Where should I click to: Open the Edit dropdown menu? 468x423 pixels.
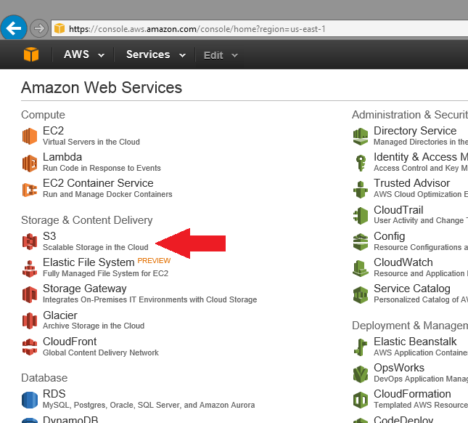point(221,55)
